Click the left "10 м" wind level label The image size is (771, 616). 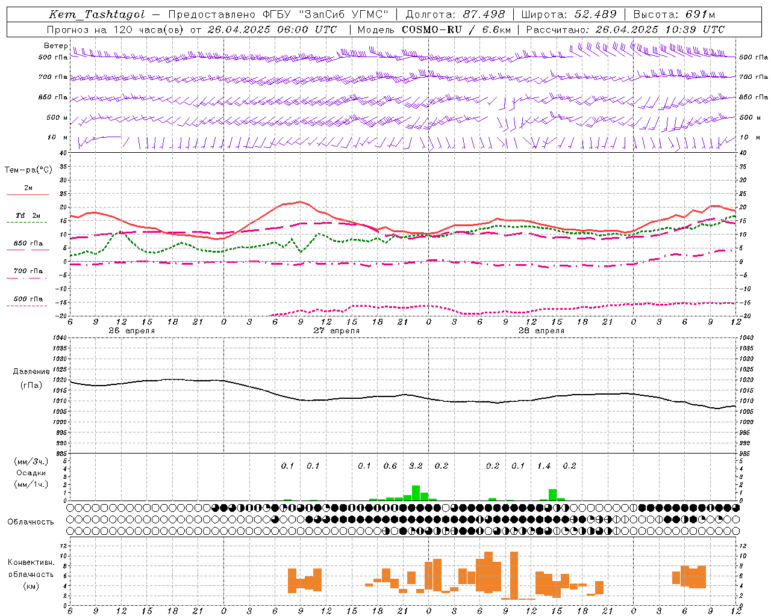point(57,138)
